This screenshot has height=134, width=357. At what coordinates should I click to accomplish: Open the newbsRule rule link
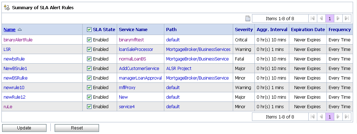pyautogui.click(x=14, y=59)
